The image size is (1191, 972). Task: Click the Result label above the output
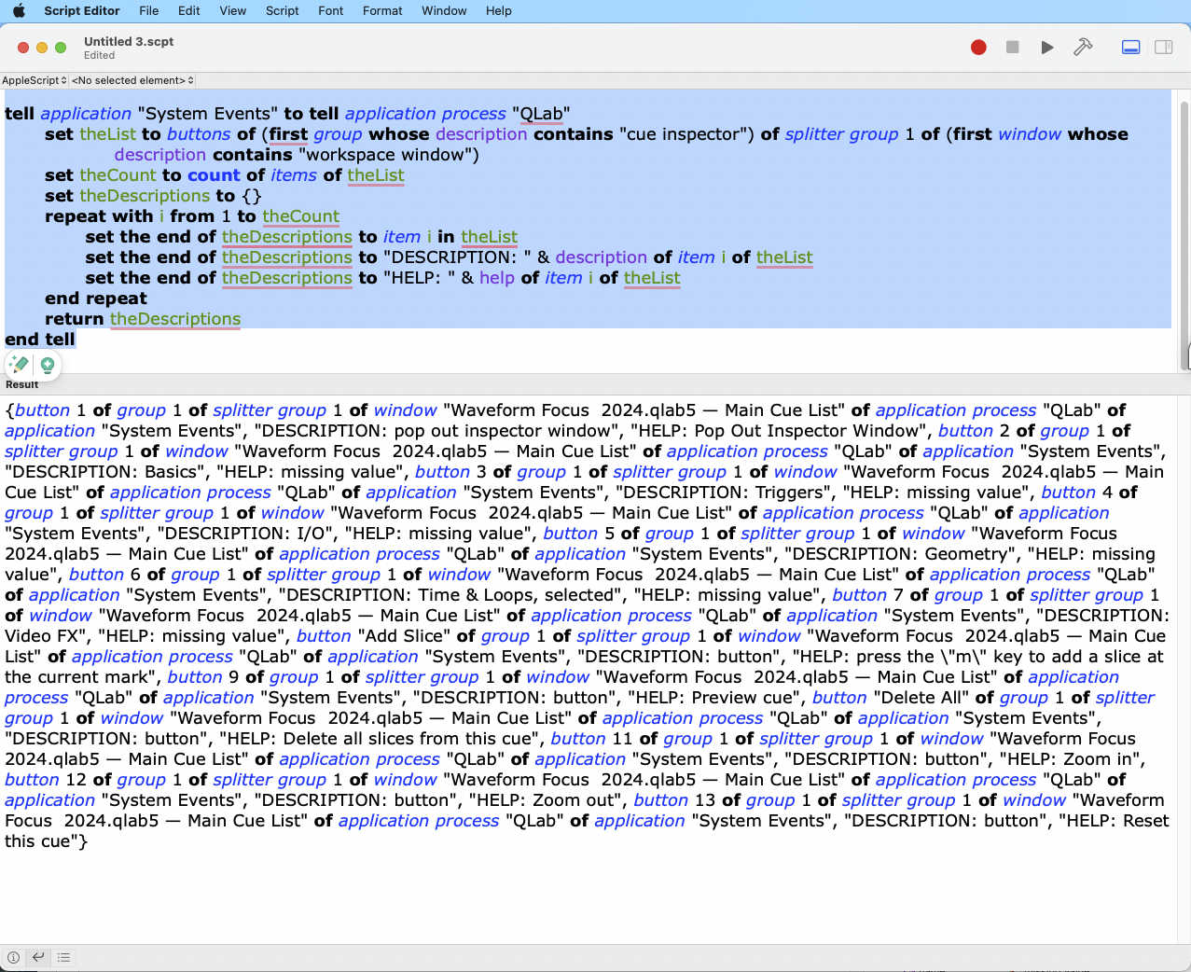point(21,383)
